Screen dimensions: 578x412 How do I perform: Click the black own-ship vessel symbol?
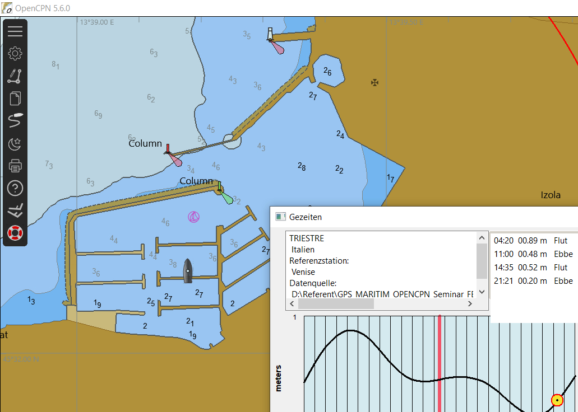tap(188, 270)
